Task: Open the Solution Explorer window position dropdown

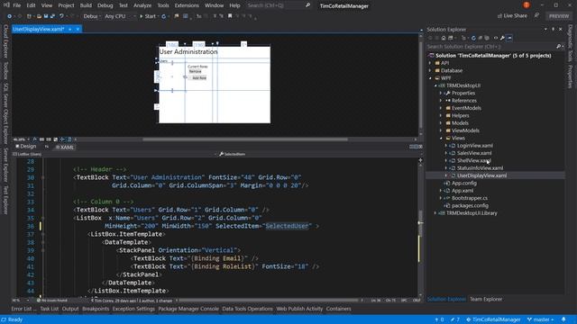Action: point(545,29)
